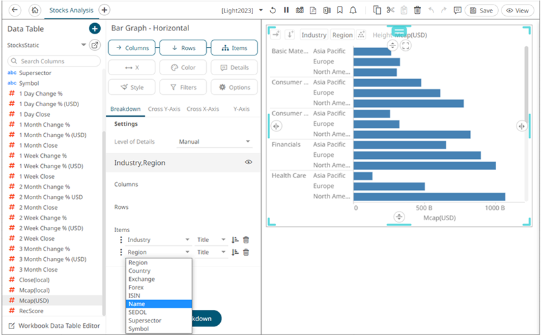This screenshot has height=335, width=541.
Task: Click the bookmark icon in the toolbar
Action: pyautogui.click(x=339, y=11)
